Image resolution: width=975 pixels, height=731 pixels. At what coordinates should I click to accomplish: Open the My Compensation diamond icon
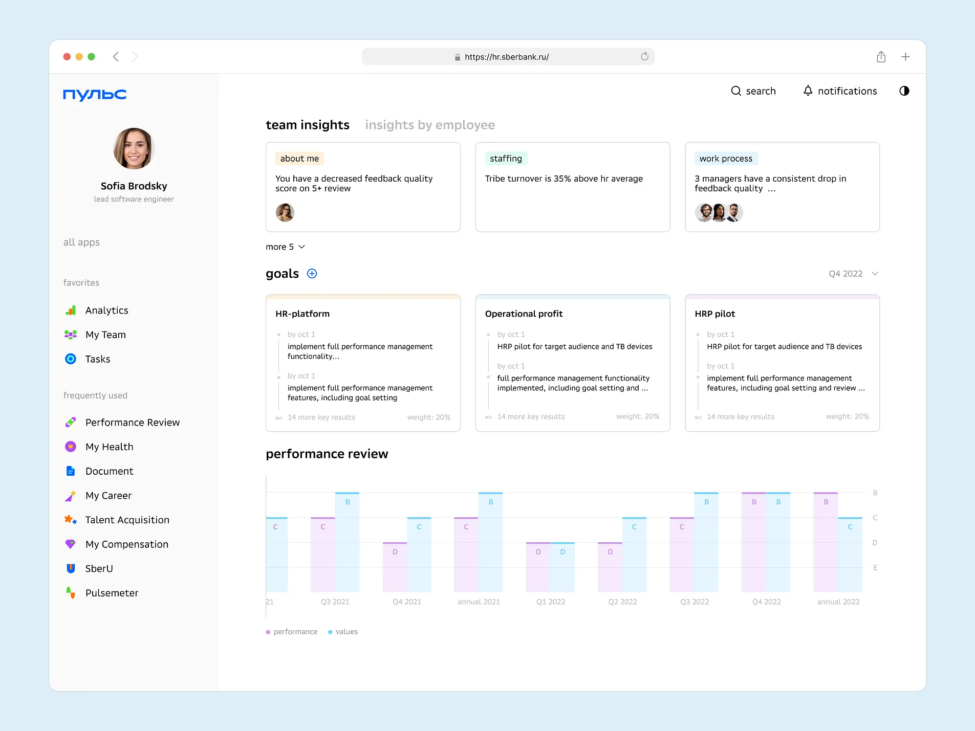pyautogui.click(x=71, y=544)
